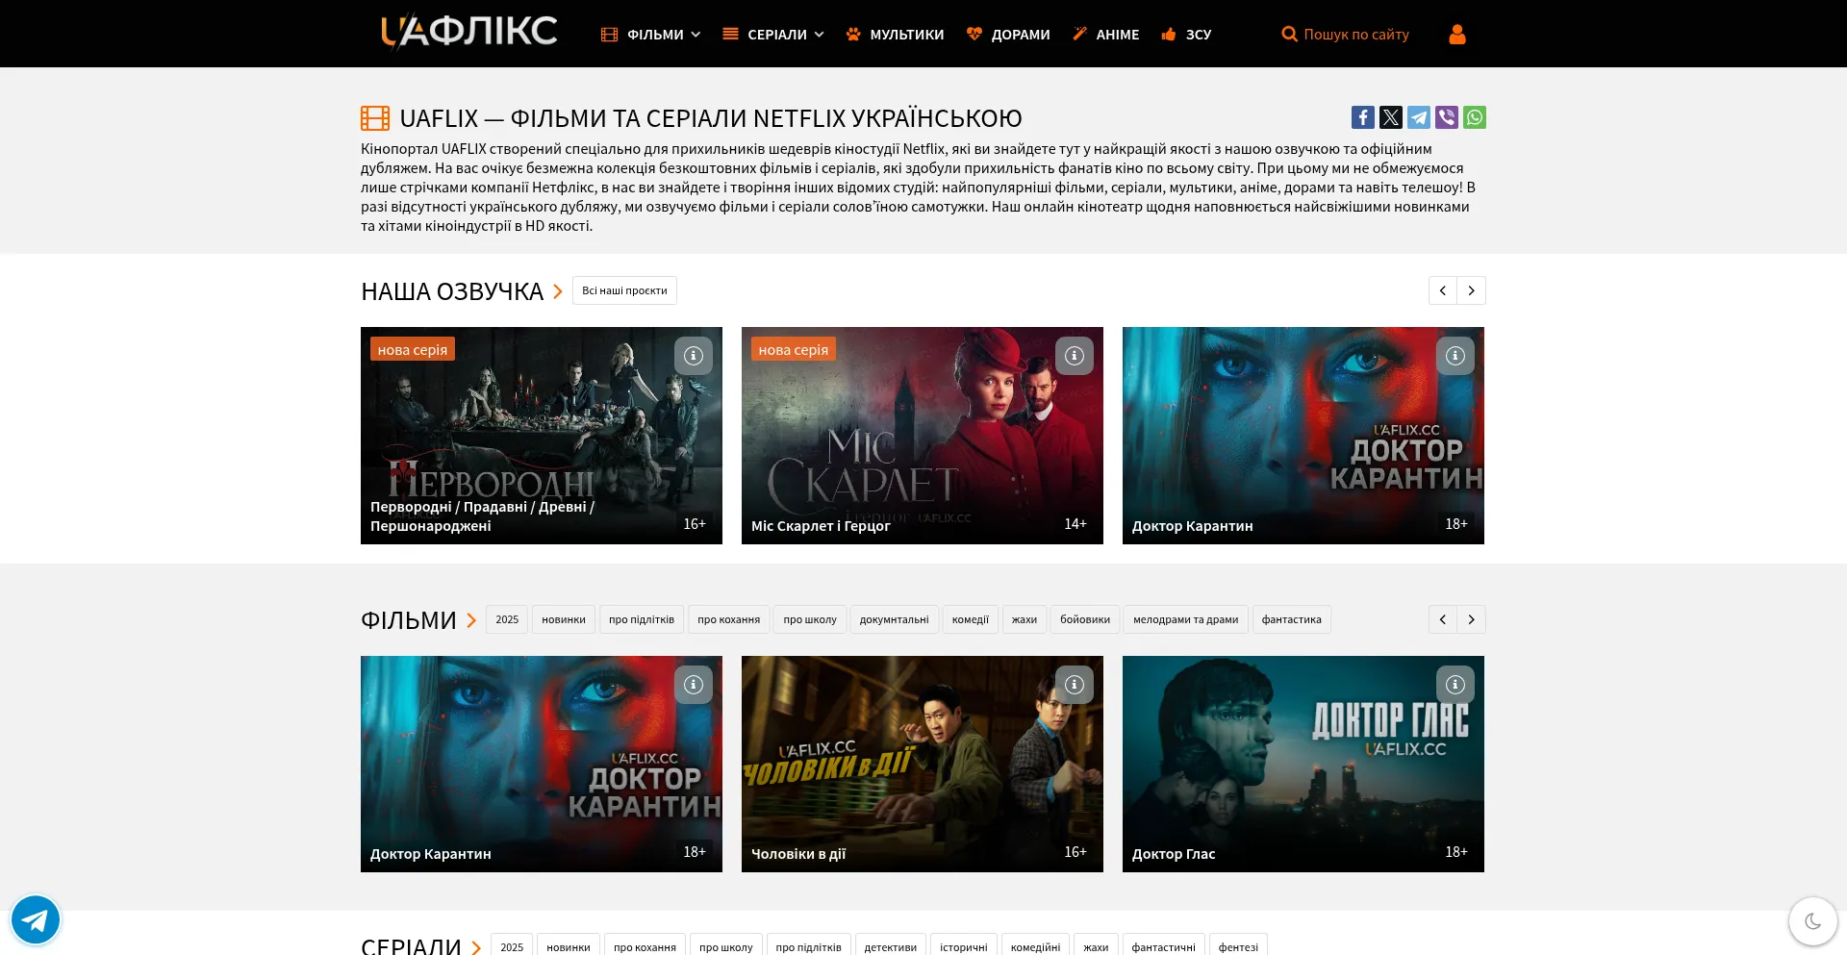This screenshot has width=1847, height=955.
Task: Filter series by про підлітків tag
Action: click(x=809, y=946)
